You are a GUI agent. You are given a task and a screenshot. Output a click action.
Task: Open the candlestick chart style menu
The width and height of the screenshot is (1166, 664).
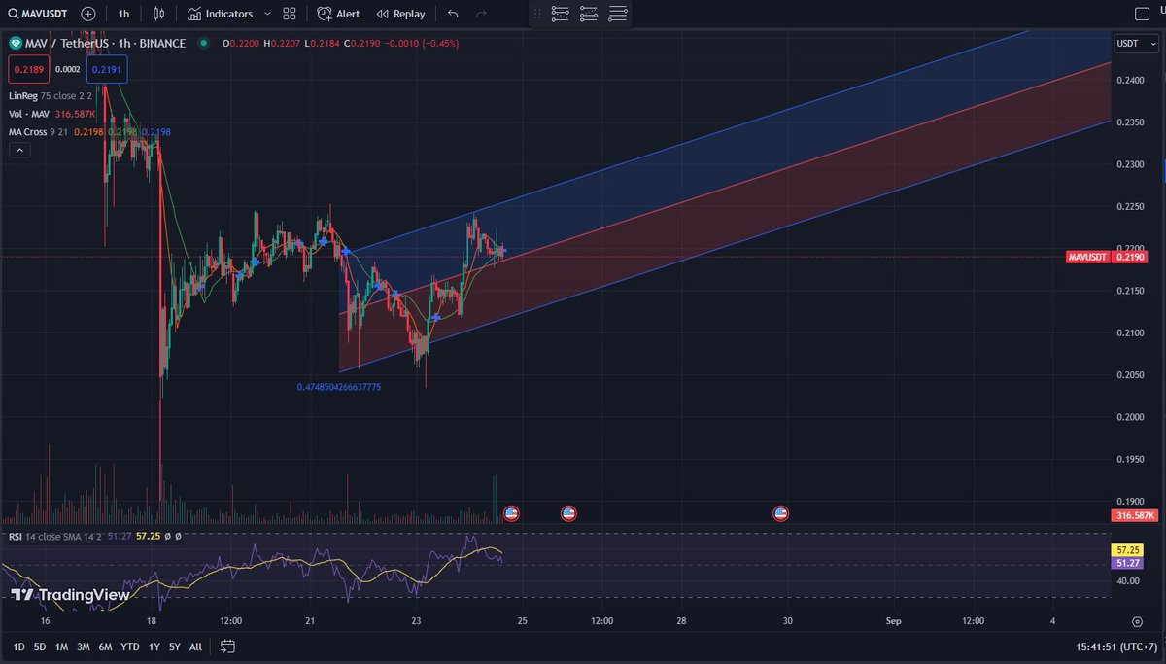pos(160,14)
